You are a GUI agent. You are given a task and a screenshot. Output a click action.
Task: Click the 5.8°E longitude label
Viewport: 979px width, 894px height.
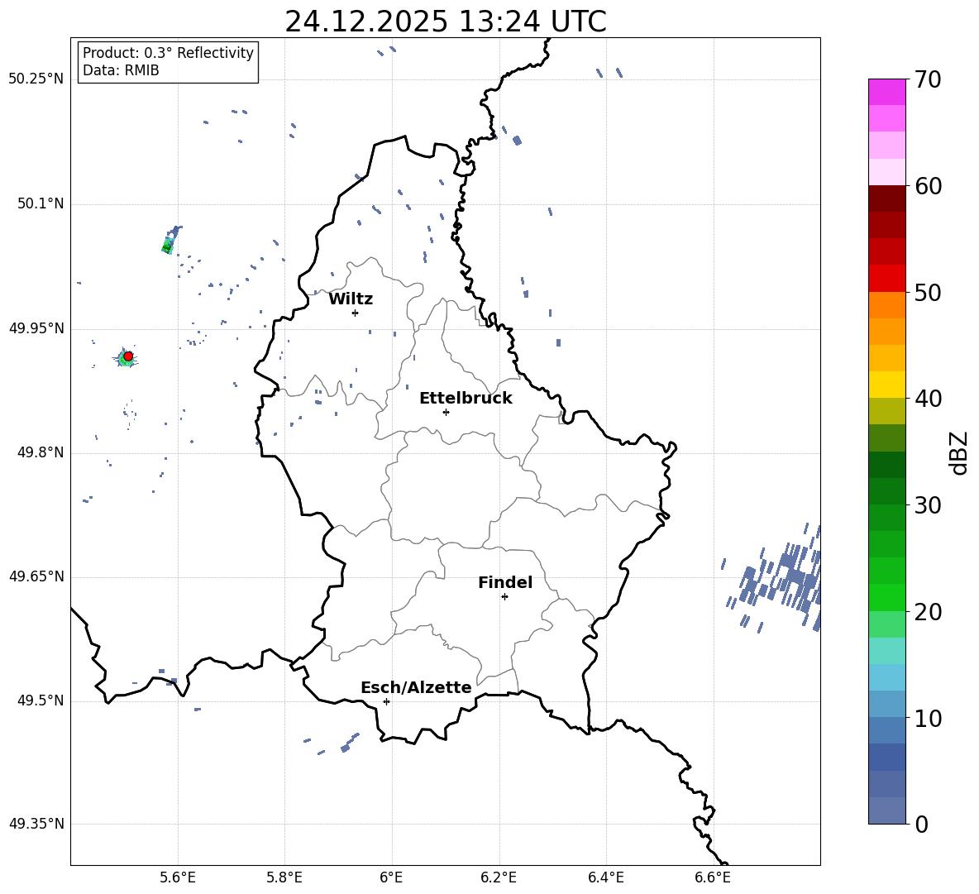click(284, 877)
